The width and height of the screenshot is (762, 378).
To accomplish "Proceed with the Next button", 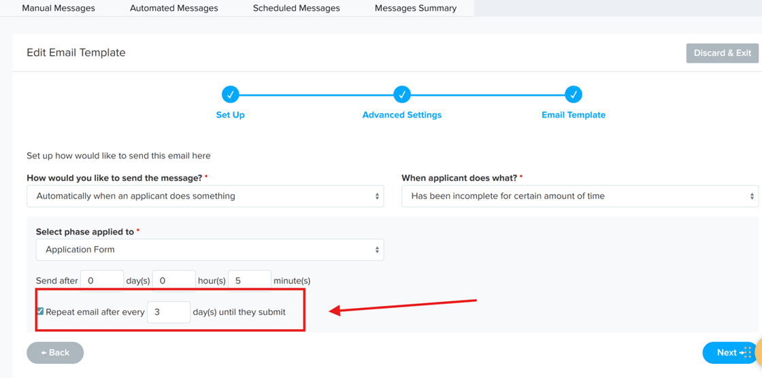I will (x=727, y=353).
